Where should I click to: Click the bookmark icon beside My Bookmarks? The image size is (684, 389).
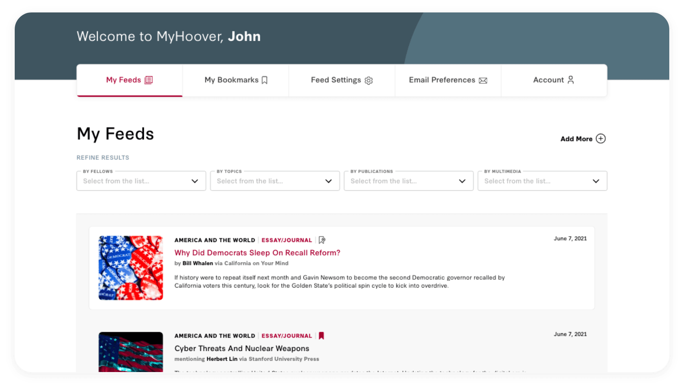[265, 80]
